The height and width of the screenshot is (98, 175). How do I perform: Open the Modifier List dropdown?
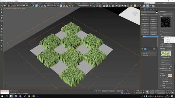149,15
